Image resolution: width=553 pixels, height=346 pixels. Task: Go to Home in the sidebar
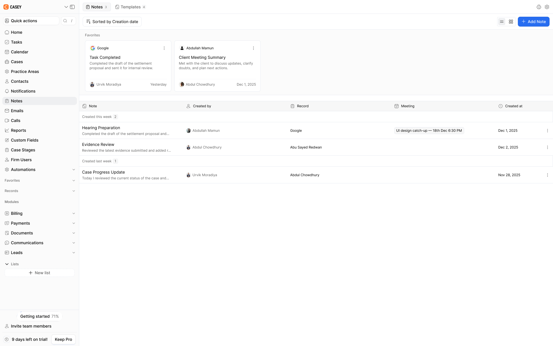point(39,32)
